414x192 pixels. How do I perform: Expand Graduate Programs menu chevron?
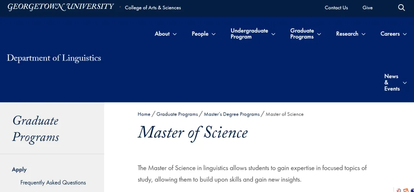pos(319,34)
